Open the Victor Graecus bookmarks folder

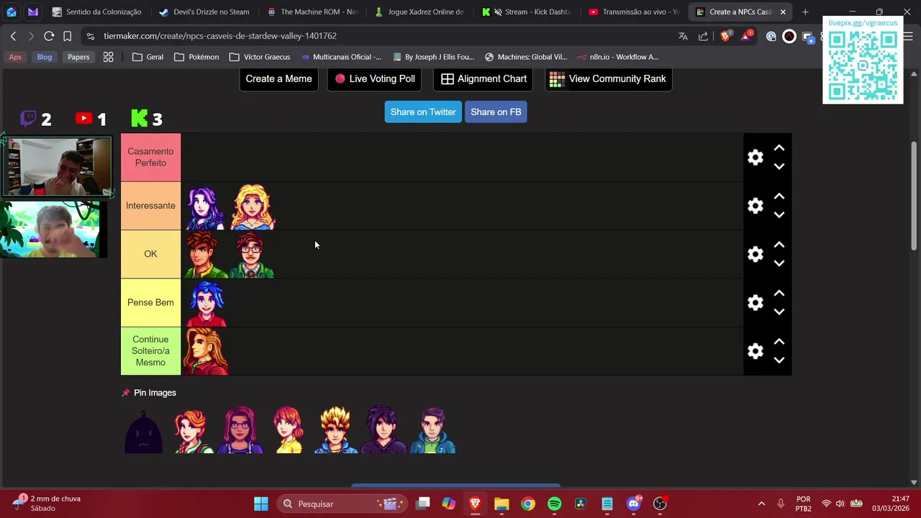point(260,57)
